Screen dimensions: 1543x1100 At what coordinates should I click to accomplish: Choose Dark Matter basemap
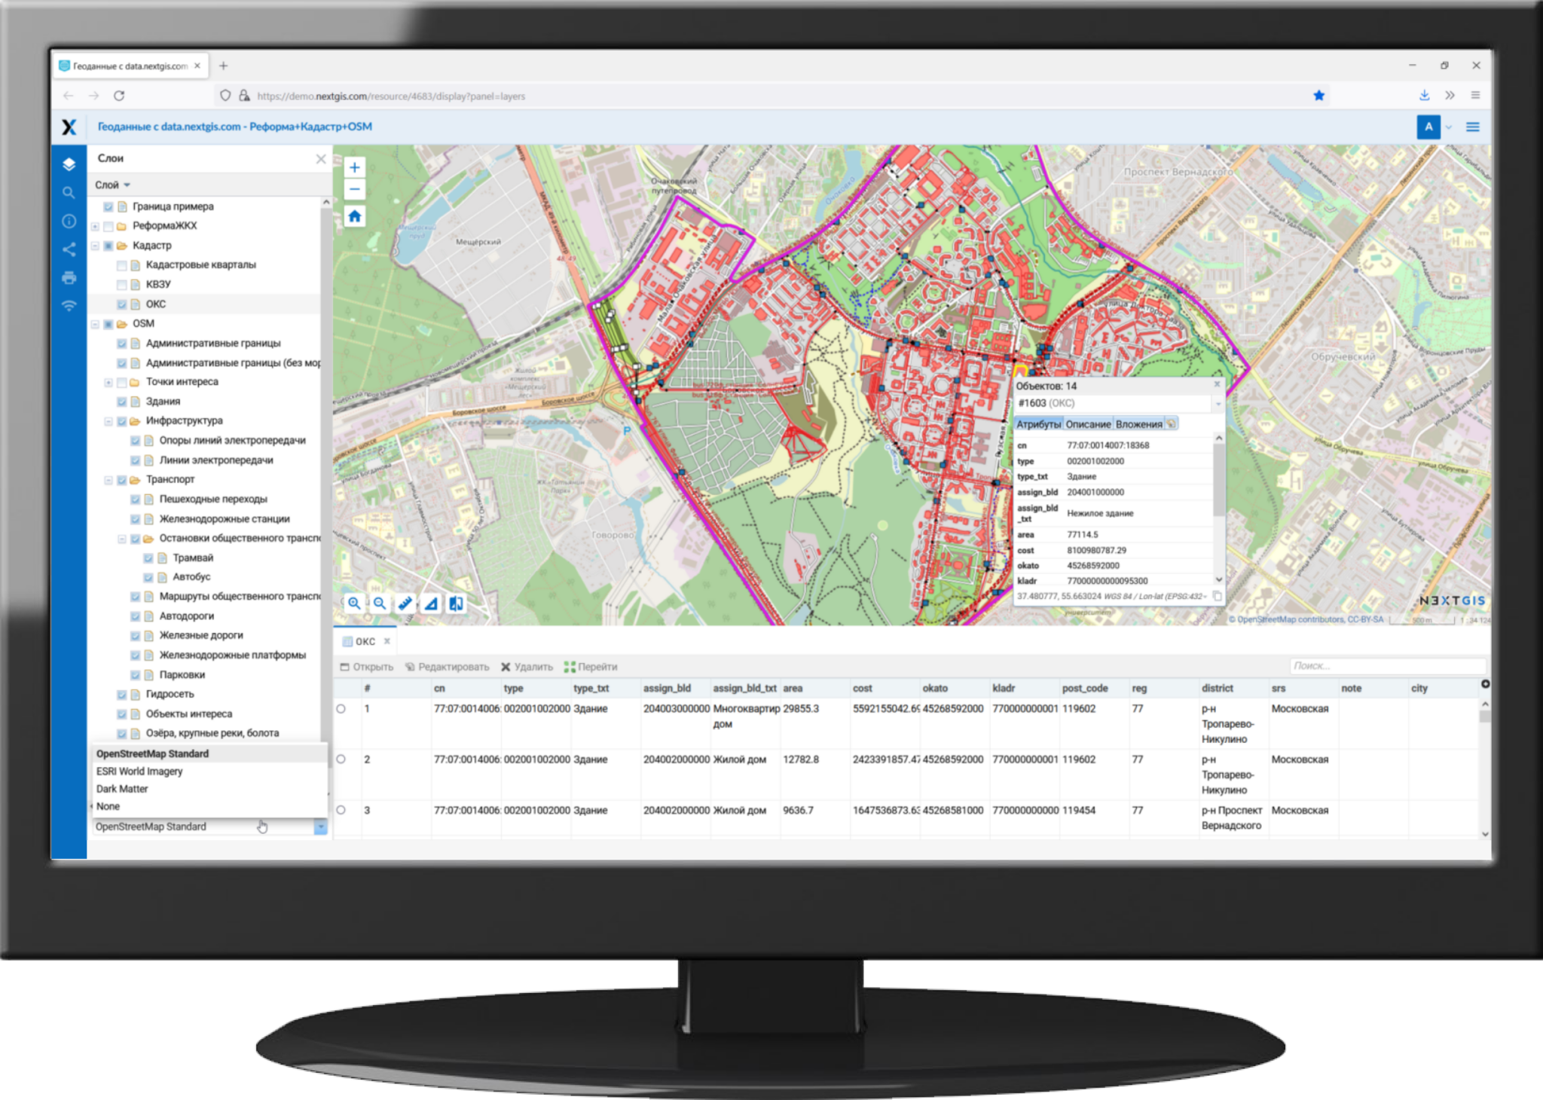click(x=209, y=789)
